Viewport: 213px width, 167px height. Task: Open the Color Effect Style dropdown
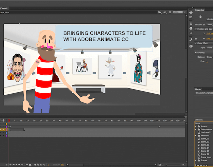[210, 48]
